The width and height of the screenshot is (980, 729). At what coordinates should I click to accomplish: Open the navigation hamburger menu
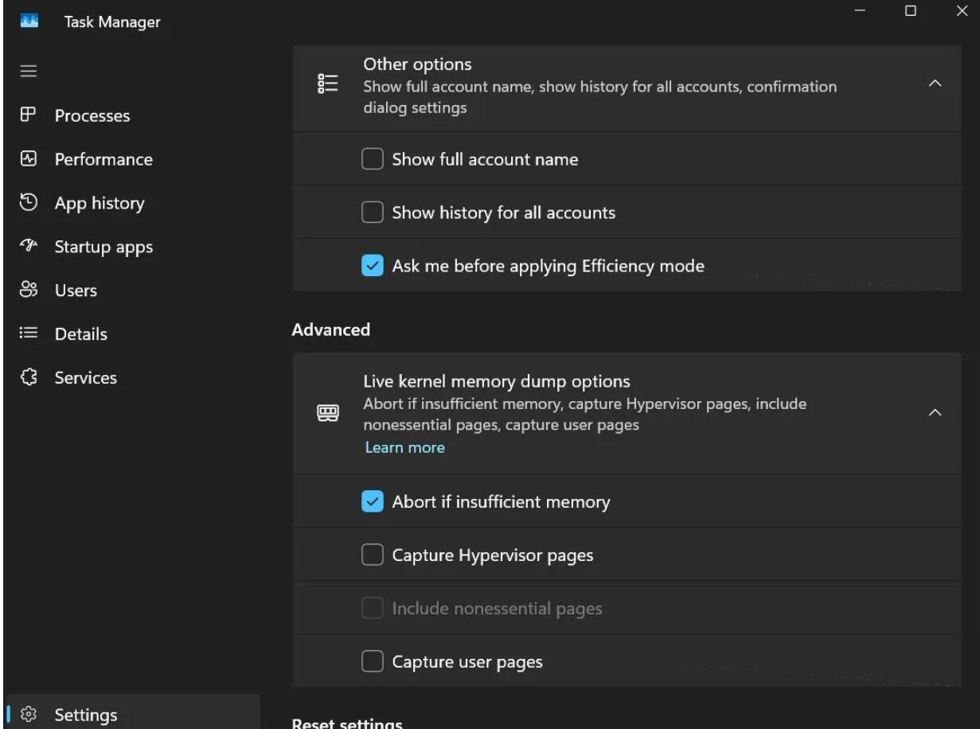coord(29,71)
